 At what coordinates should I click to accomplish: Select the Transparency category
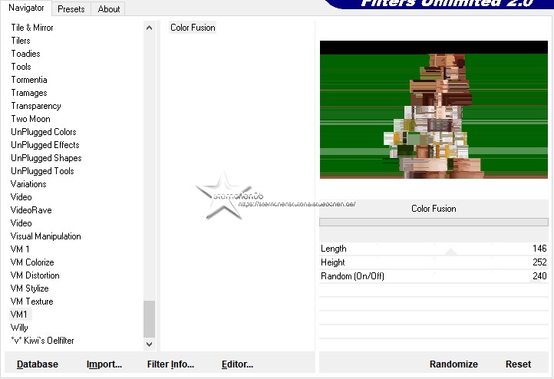(x=36, y=106)
